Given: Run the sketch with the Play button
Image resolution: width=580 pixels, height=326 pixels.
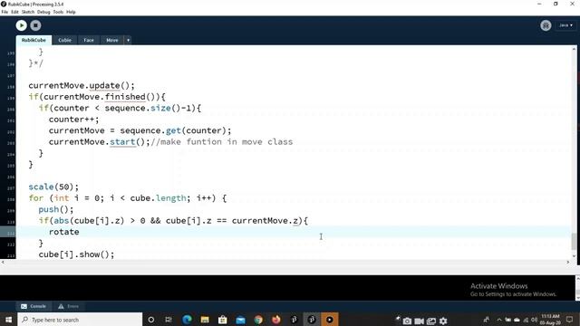Looking at the screenshot, I should pos(22,25).
